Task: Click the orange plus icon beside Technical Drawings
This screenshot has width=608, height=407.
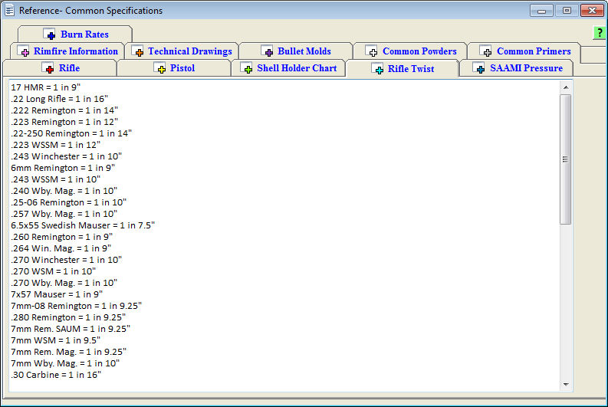Action: coord(137,51)
